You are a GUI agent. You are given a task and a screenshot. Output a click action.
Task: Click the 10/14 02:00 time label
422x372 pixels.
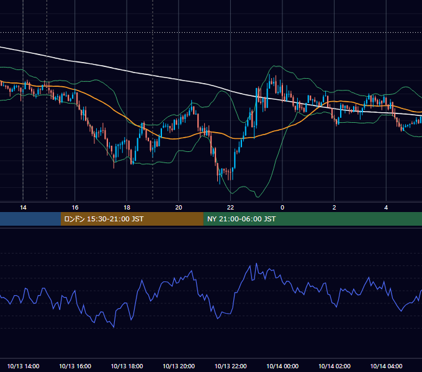(x=334, y=366)
